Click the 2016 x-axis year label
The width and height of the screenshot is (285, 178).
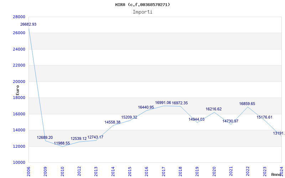pyautogui.click(x=147, y=171)
